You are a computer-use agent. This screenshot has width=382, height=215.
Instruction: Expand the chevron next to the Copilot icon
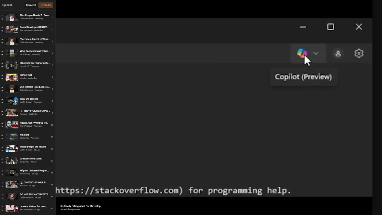pos(315,53)
